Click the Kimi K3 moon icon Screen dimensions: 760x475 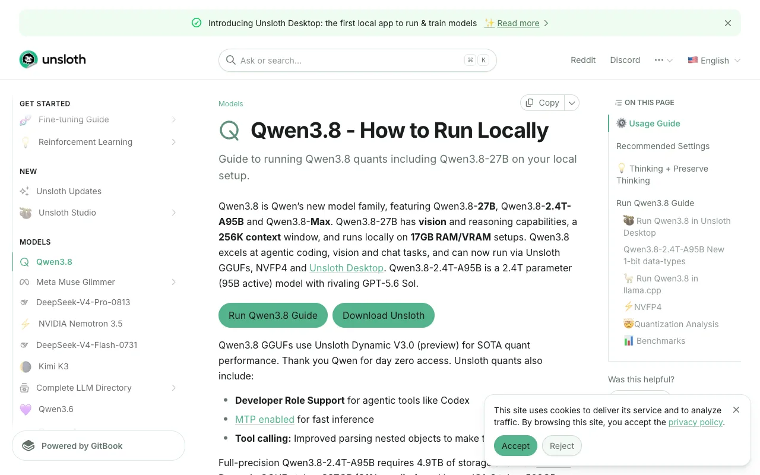pyautogui.click(x=26, y=366)
